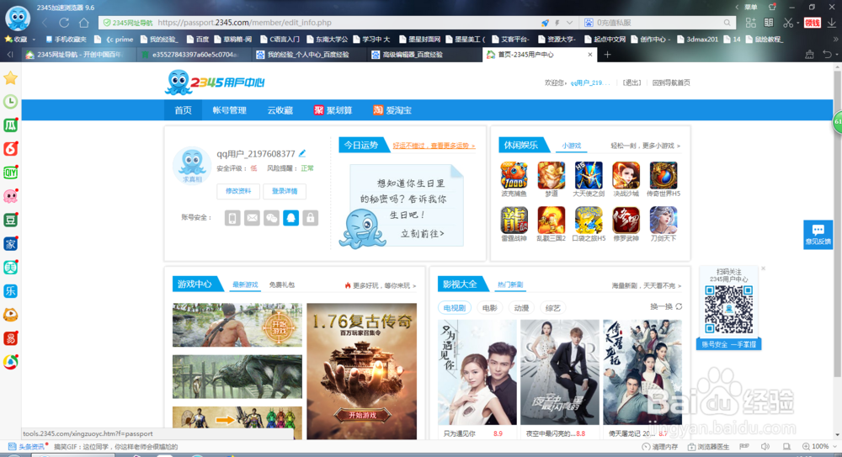Open the sidebar iQIYI icon
Screen dimensions: 842x457
point(10,173)
